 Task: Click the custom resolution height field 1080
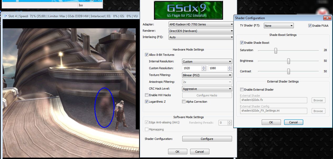click(218, 68)
